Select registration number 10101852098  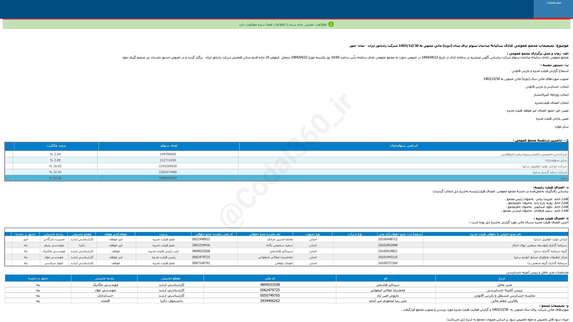388,245
